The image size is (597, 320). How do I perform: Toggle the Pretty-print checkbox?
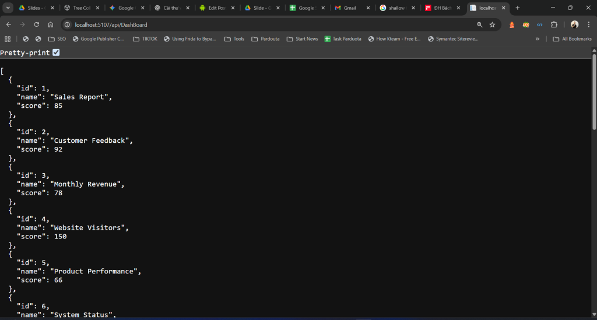56,52
